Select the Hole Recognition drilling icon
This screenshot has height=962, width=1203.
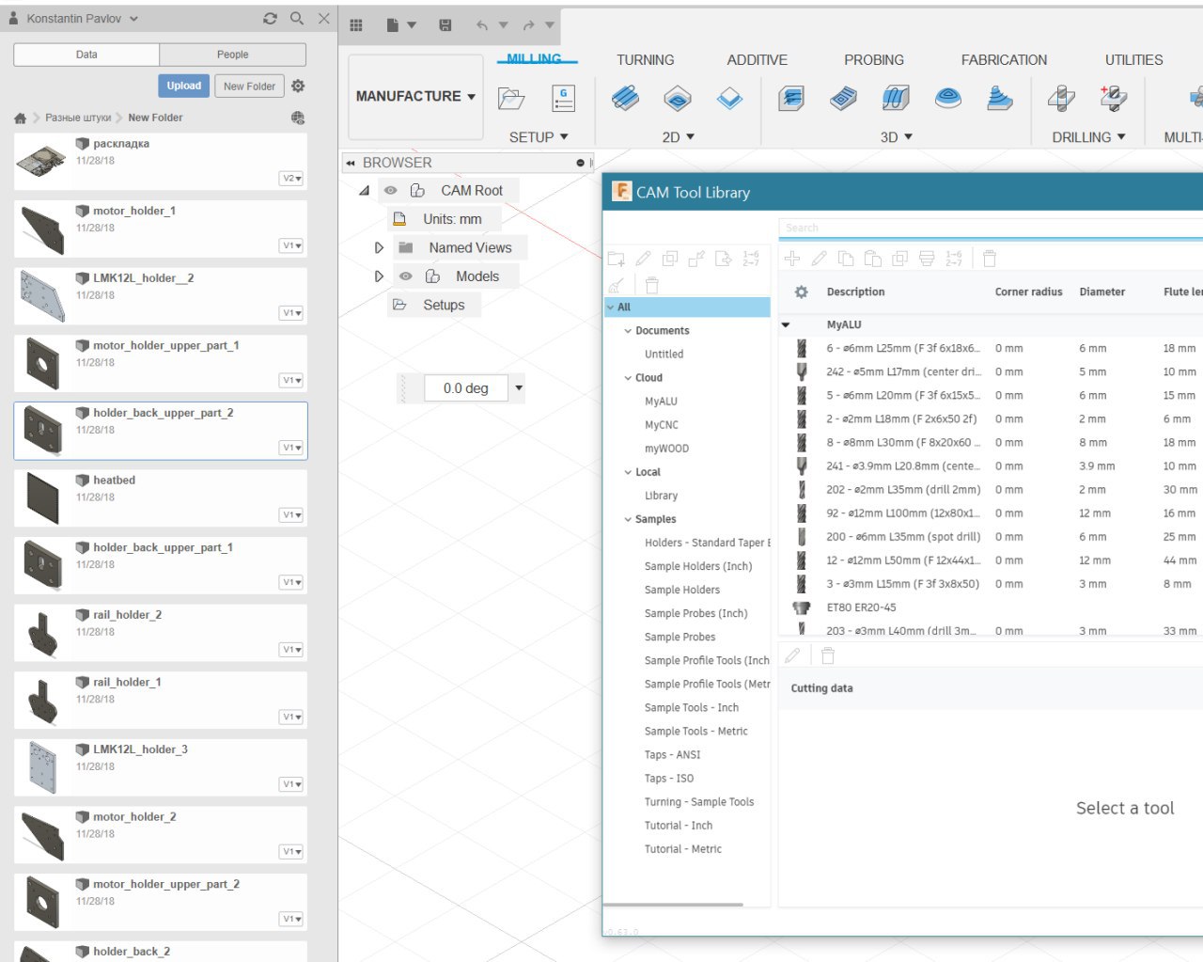(x=1114, y=98)
